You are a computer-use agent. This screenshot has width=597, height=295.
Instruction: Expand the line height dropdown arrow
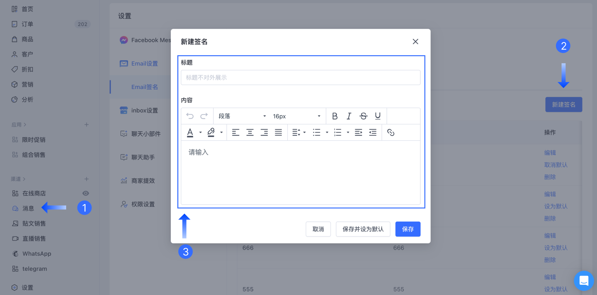coord(304,133)
